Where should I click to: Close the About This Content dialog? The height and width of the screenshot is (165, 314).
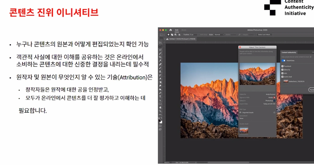pyautogui.click(x=240, y=47)
